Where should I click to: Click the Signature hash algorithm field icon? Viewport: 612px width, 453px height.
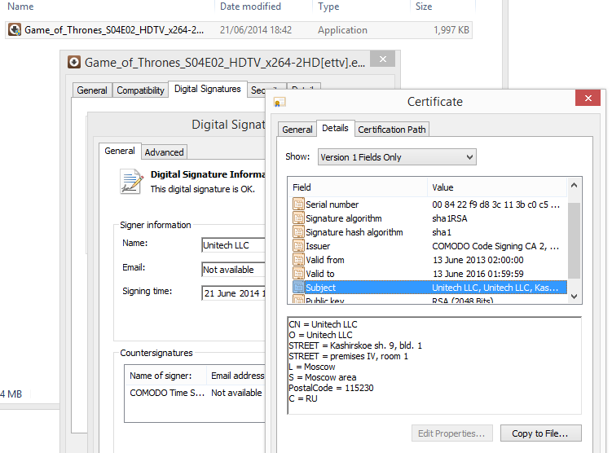pyautogui.click(x=298, y=231)
